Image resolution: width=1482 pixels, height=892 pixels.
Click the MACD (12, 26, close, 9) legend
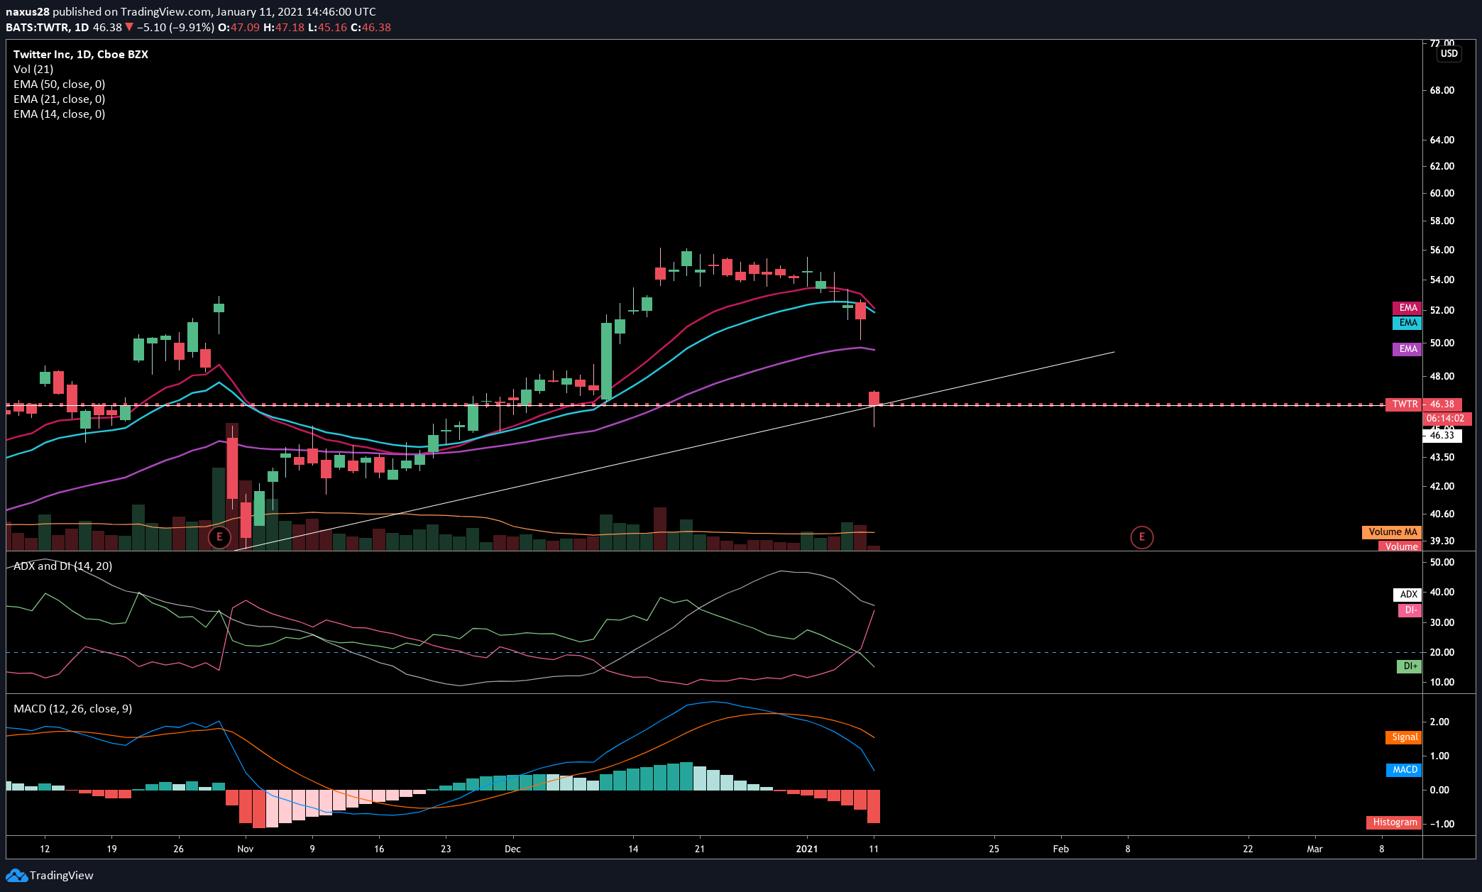click(x=73, y=709)
